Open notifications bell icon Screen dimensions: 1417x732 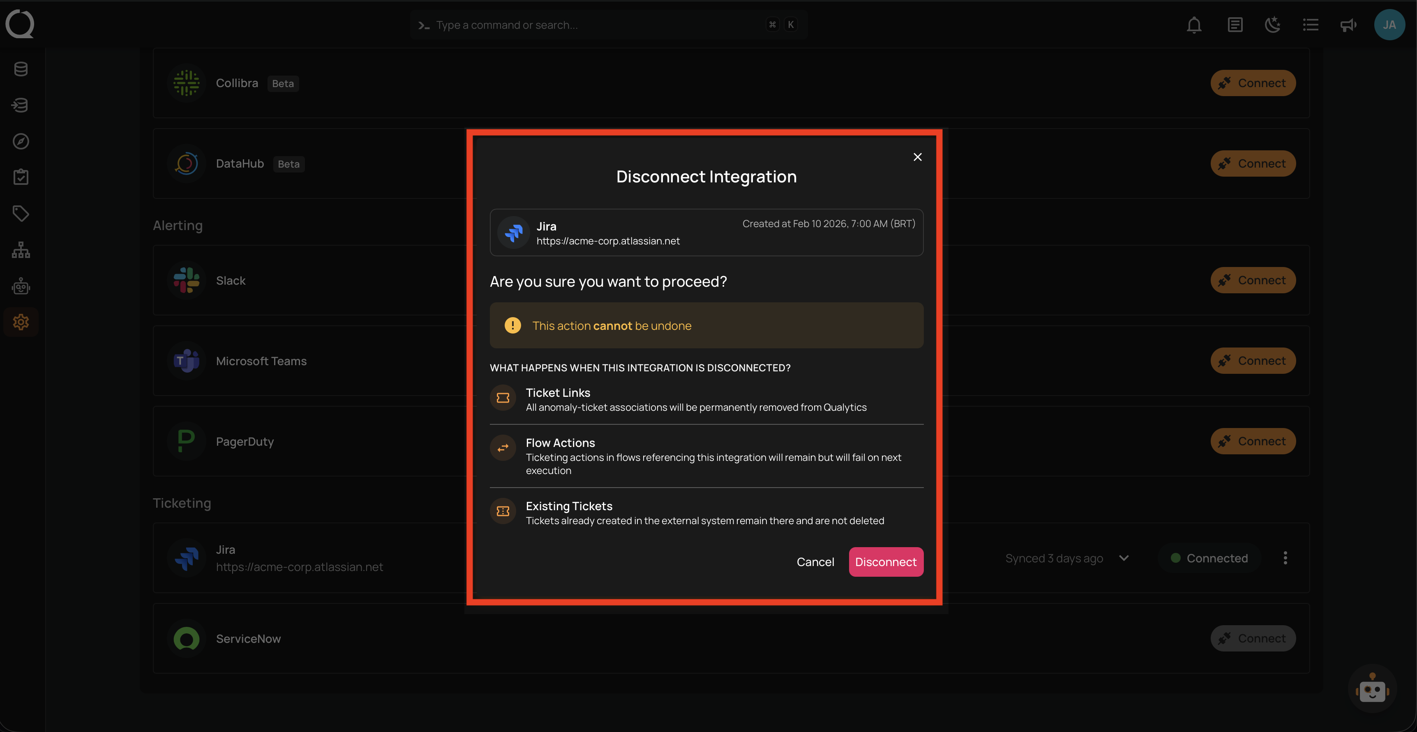(x=1194, y=25)
